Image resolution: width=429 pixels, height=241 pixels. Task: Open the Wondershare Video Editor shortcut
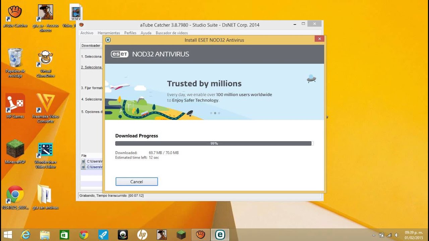(x=46, y=155)
